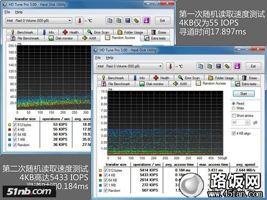The image size is (267, 200).
Task: Click copy screenshot icon in back window
Action: tap(119, 21)
